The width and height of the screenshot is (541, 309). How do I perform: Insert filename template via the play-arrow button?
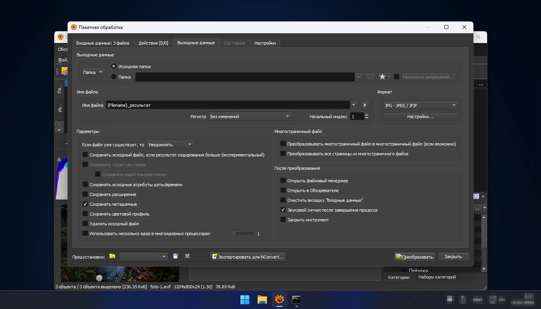[x=365, y=105]
